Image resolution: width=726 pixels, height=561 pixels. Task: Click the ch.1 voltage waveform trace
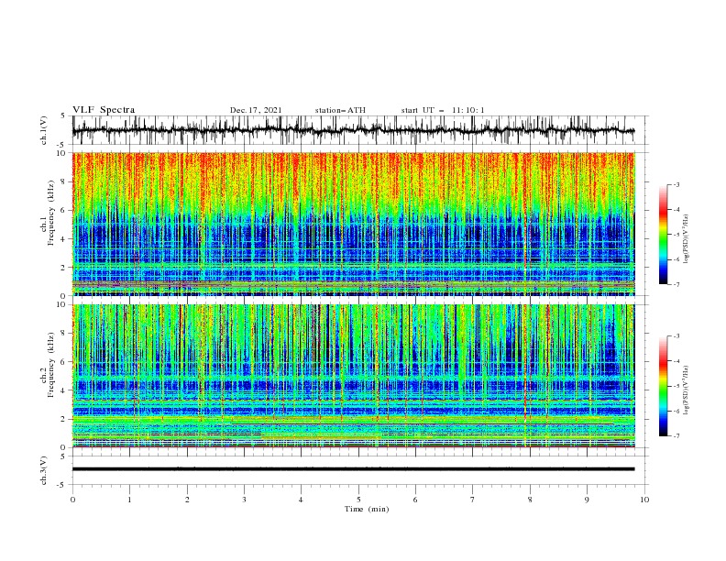point(353,130)
